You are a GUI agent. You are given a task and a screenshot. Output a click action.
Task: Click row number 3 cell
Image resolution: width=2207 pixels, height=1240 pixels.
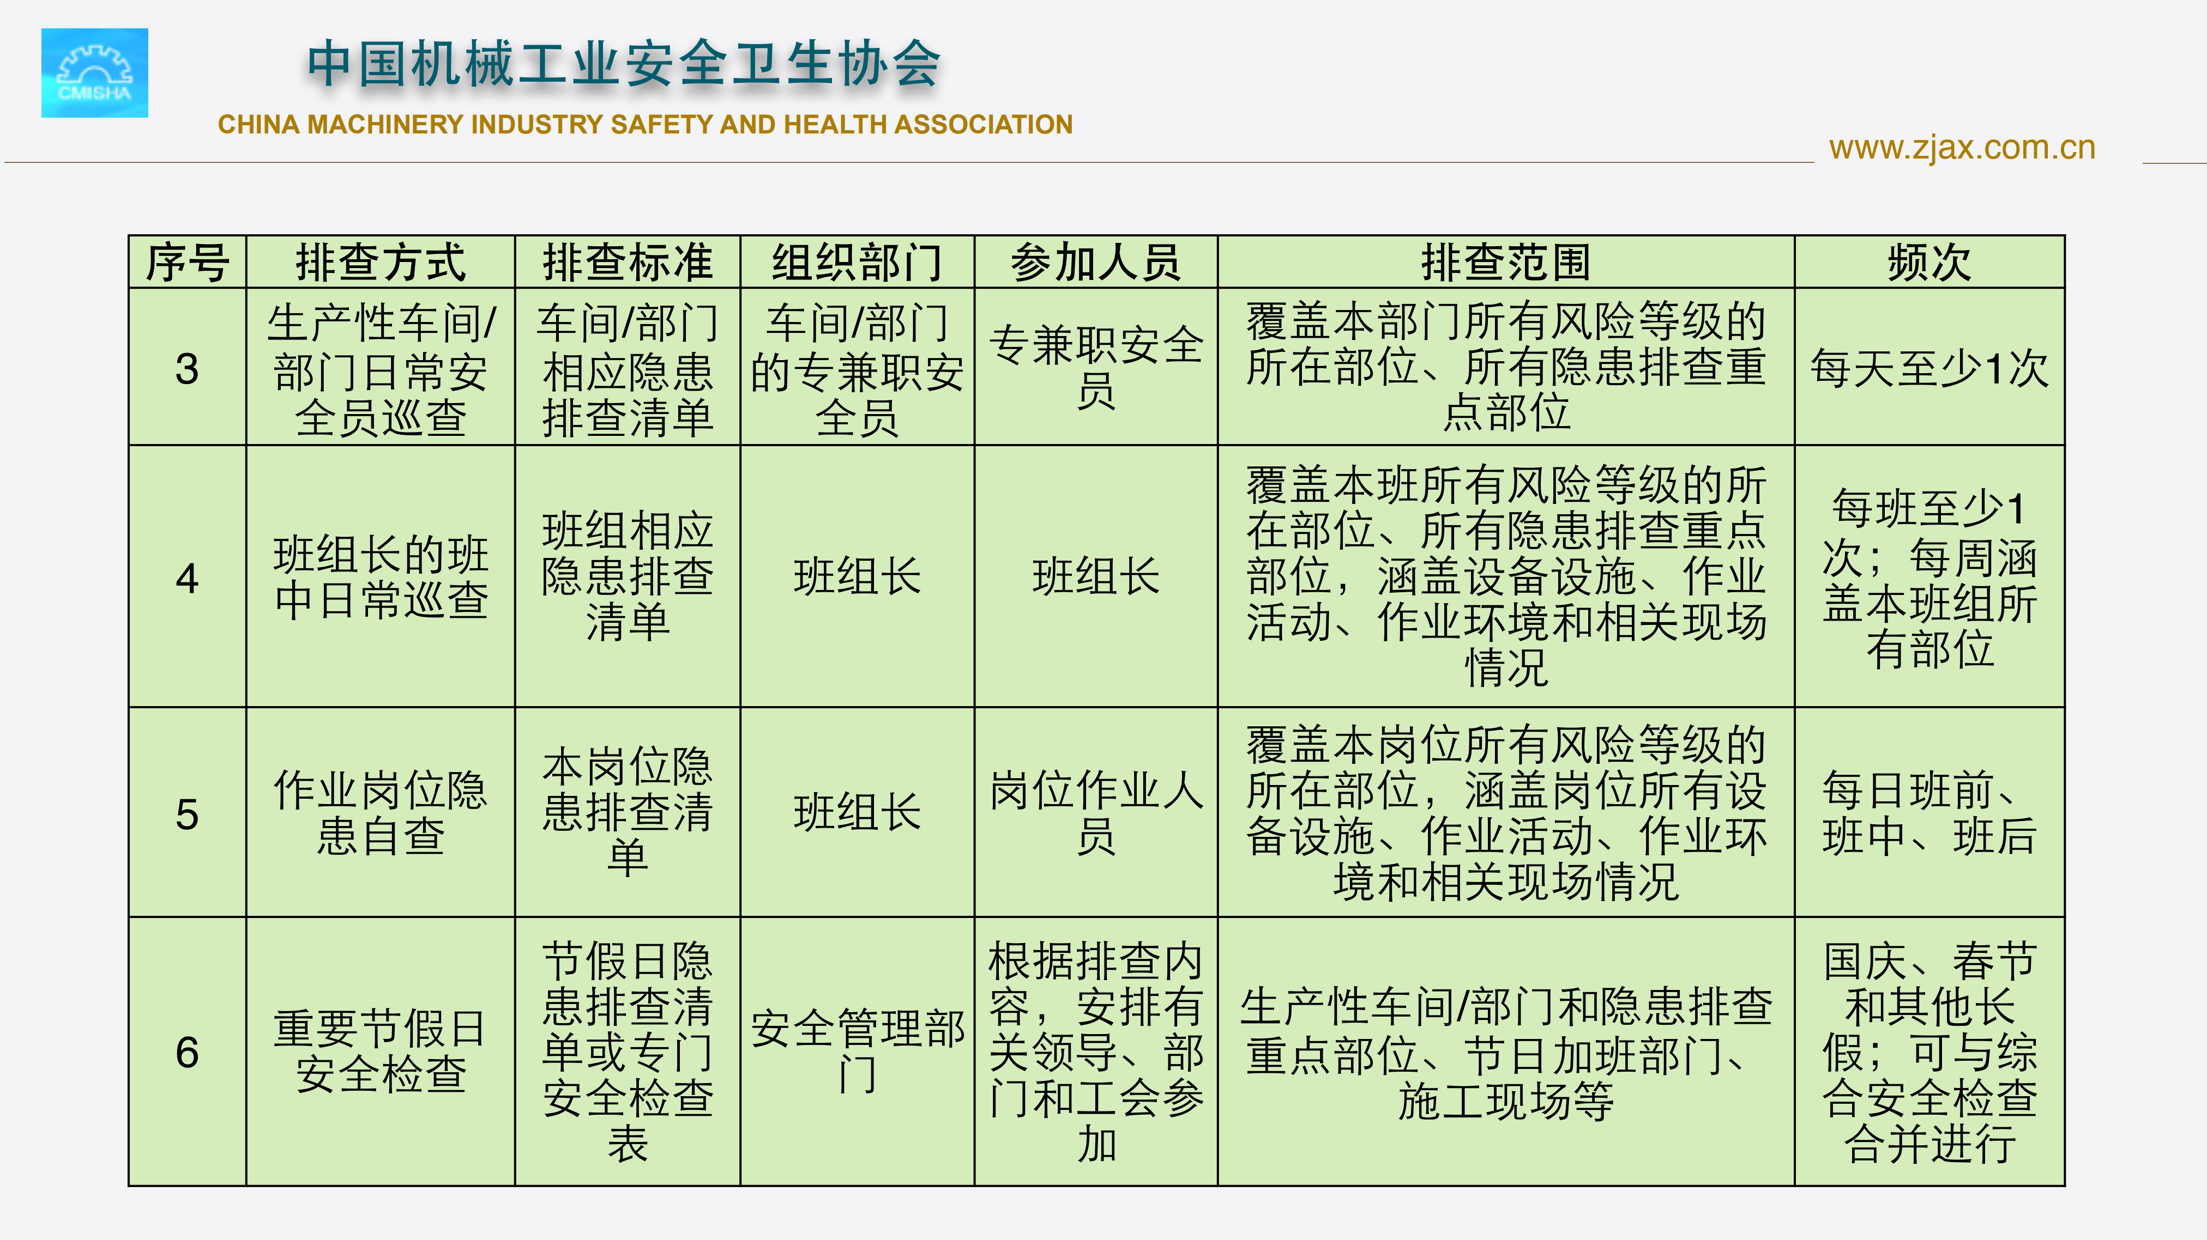[188, 367]
